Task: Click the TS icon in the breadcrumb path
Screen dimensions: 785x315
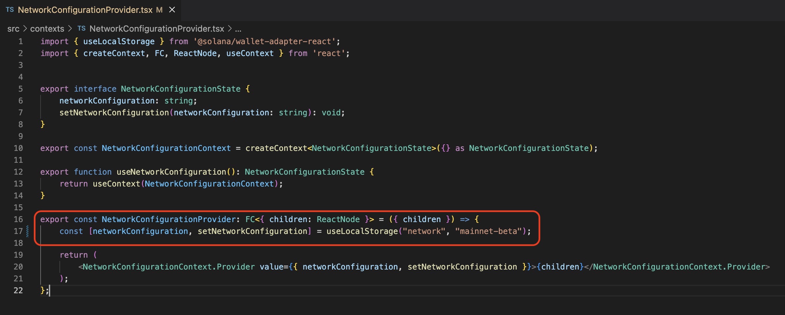Action: coord(82,29)
